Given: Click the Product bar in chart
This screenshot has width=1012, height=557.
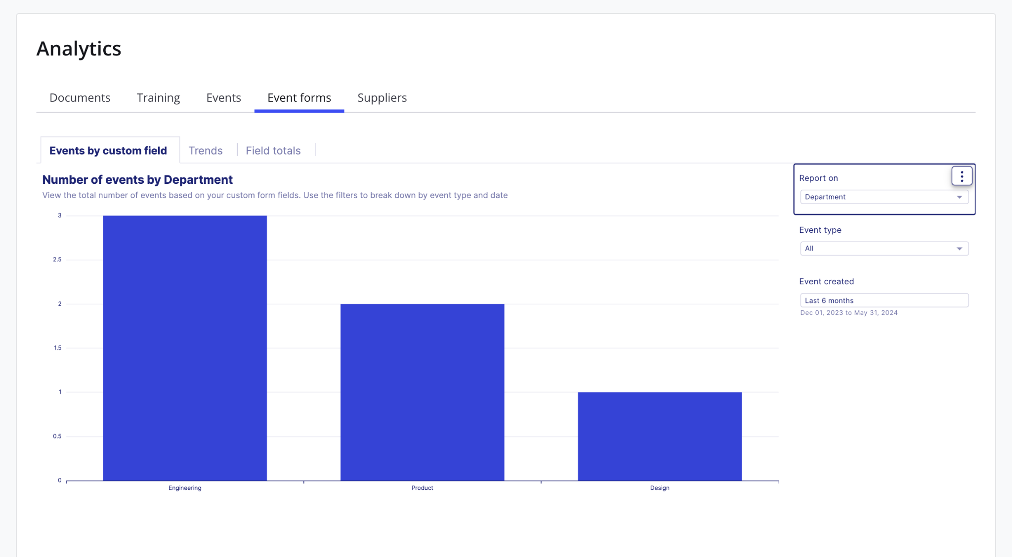Looking at the screenshot, I should [422, 392].
